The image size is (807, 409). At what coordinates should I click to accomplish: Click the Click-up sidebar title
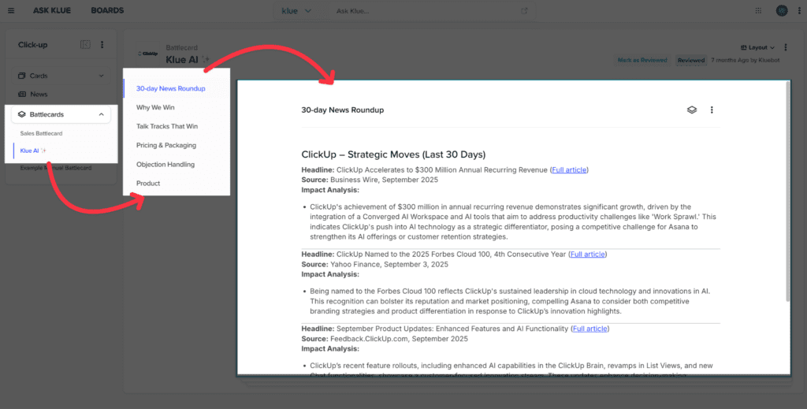click(32, 45)
